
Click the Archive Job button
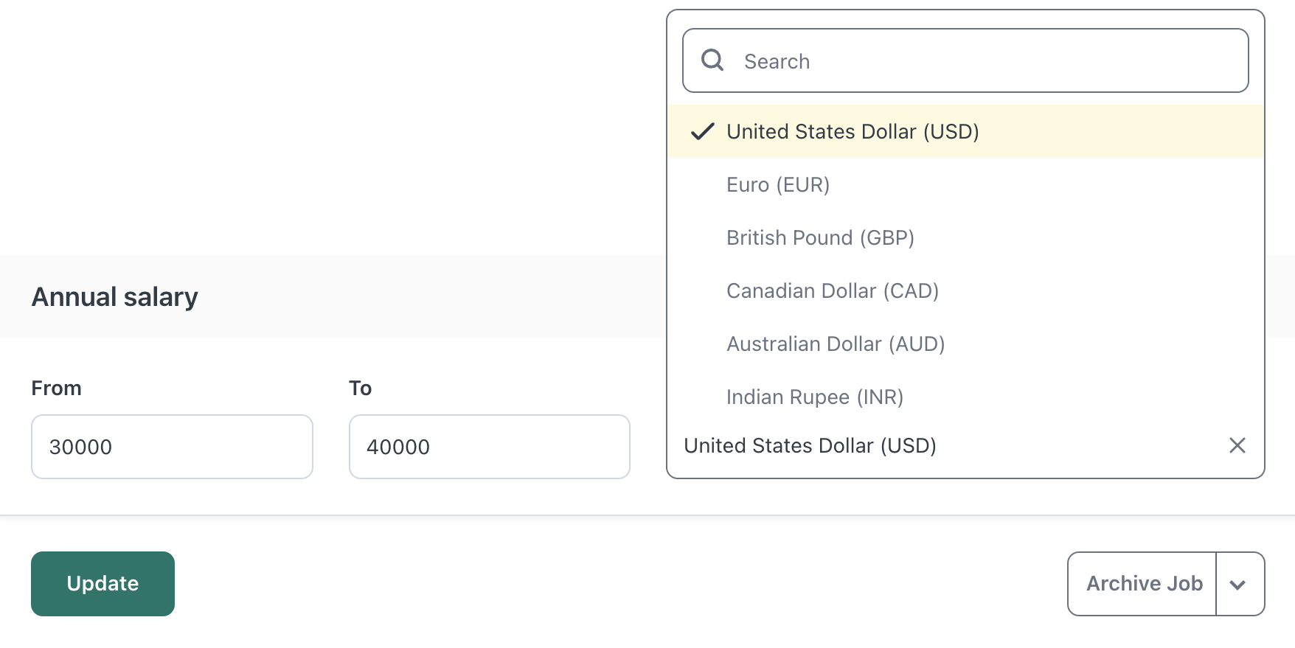pos(1142,584)
